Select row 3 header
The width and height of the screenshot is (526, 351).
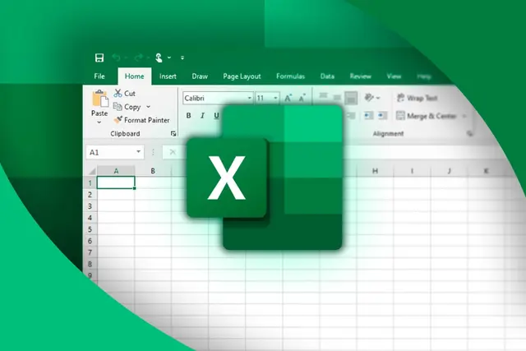(90, 206)
